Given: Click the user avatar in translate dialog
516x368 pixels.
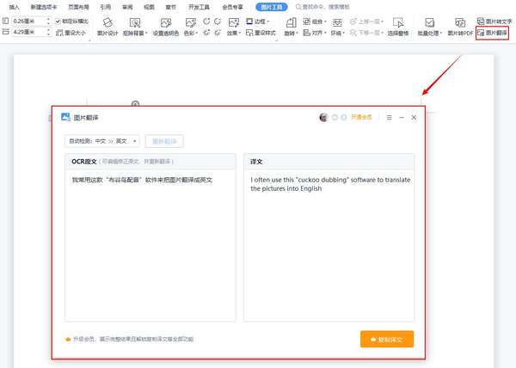Looking at the screenshot, I should [323, 117].
